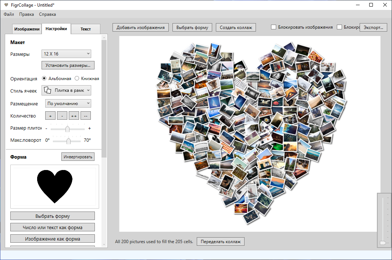Click the minus button to remove cells
The height and width of the screenshot is (260, 392).
pyautogui.click(x=62, y=116)
